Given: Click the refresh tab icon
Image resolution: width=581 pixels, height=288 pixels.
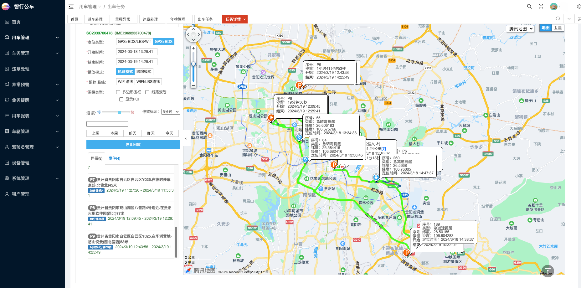Looking at the screenshot, I should (x=558, y=19).
